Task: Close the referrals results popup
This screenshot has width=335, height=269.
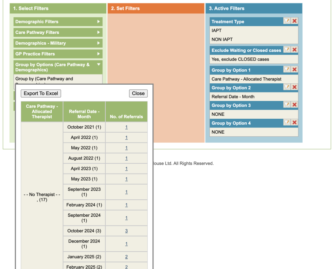Action: click(138, 93)
